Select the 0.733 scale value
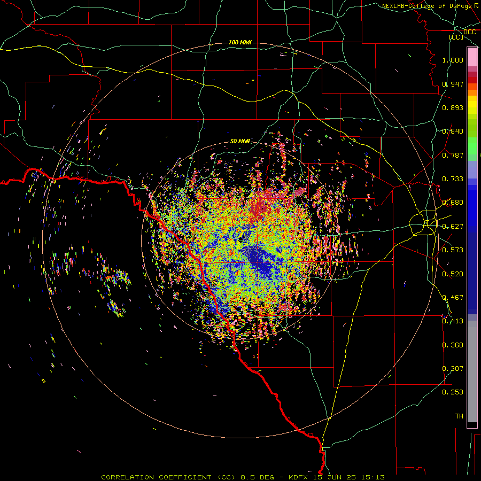 pyautogui.click(x=453, y=179)
